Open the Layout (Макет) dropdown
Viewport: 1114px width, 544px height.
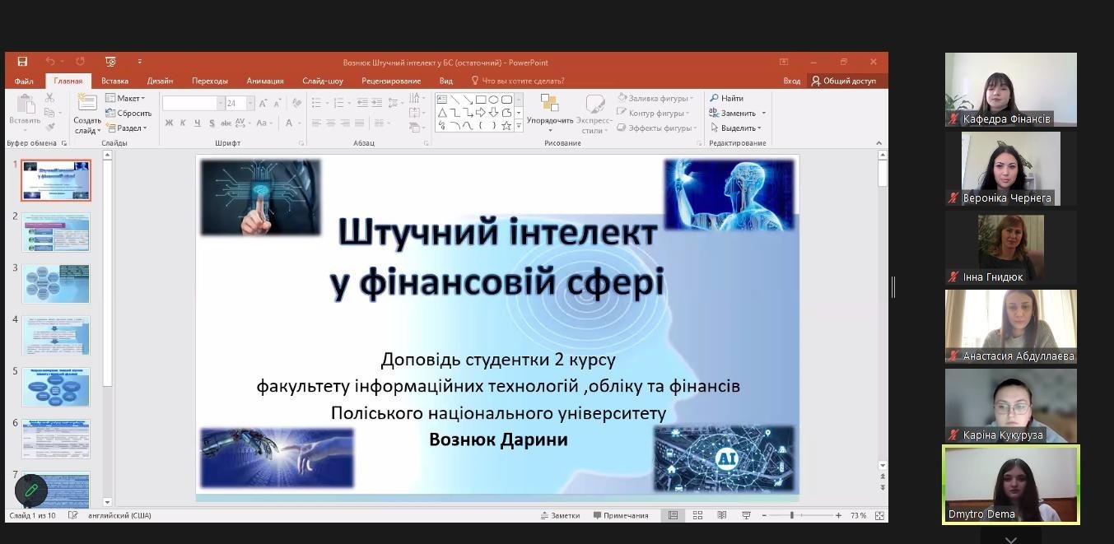click(125, 98)
